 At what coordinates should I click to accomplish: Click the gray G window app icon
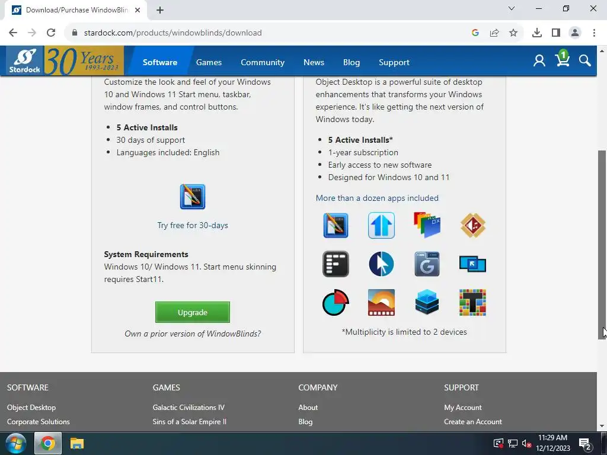click(x=427, y=264)
